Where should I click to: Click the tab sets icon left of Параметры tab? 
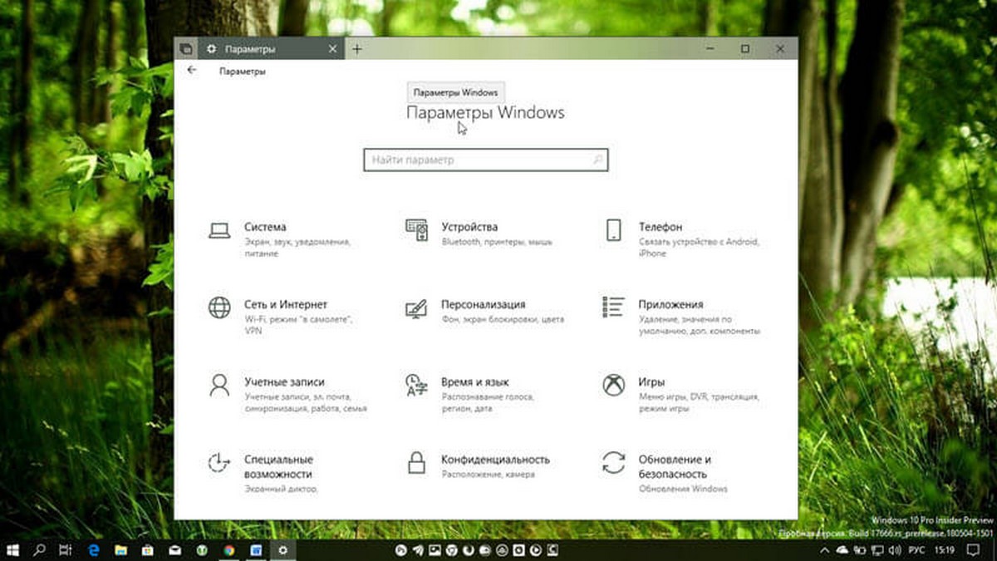tap(185, 49)
